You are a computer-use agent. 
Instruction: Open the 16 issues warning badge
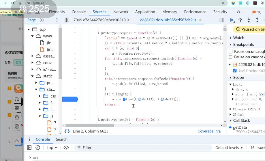click(x=257, y=12)
